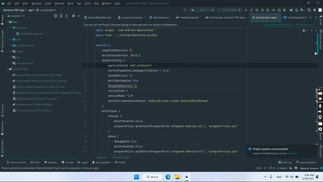
Task: Select settings.gradle (Project Settings) file
Action: click(32, 105)
